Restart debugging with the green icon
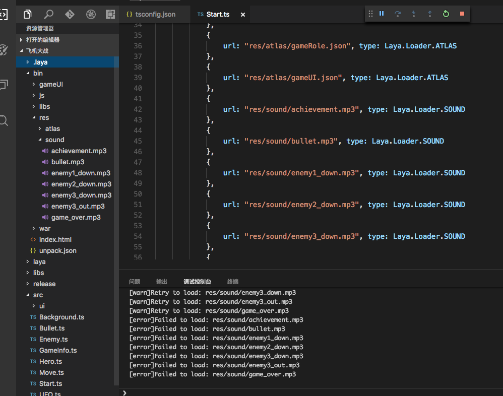 pos(446,14)
